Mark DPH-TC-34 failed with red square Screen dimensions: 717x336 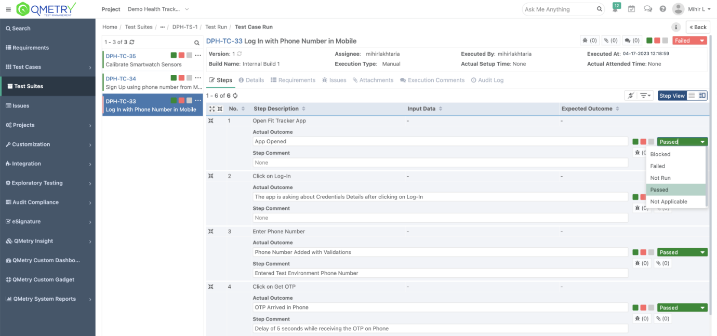click(x=181, y=78)
